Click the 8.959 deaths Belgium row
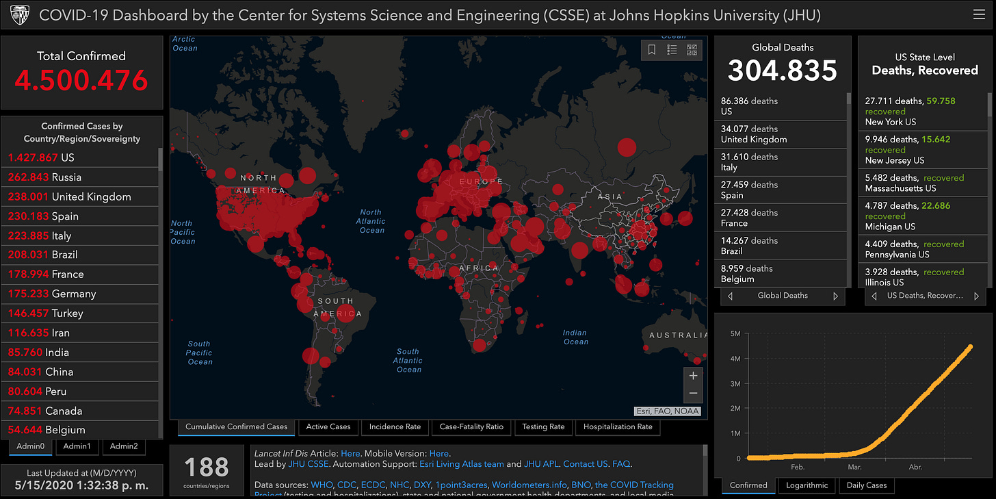Viewport: 996px width, 499px height. point(781,273)
